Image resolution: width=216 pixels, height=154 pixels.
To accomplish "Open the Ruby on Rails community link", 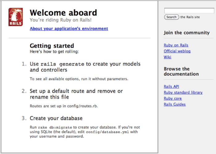I will click(x=176, y=45).
